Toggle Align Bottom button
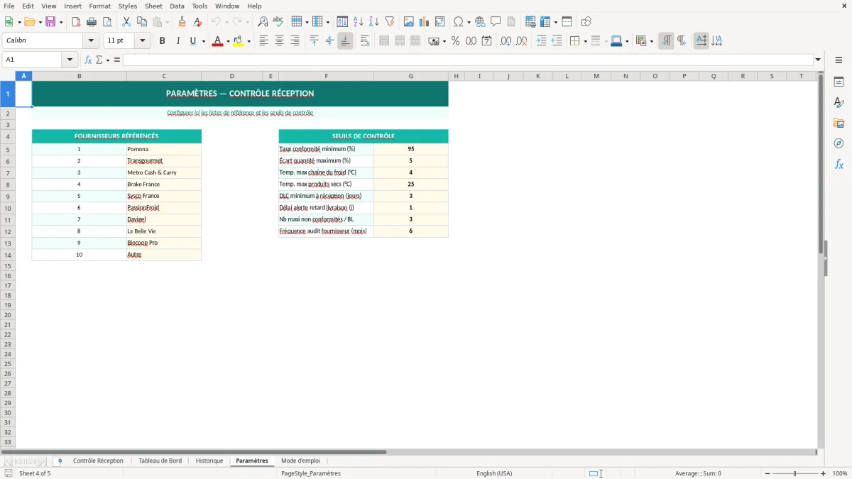852x479 pixels. 345,41
